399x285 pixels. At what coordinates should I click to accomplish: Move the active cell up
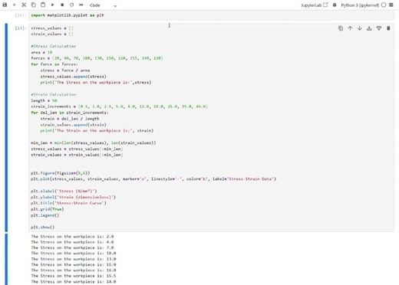pos(350,28)
